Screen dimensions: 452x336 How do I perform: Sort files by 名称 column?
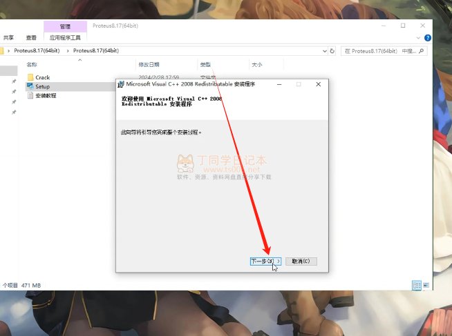[x=32, y=65]
